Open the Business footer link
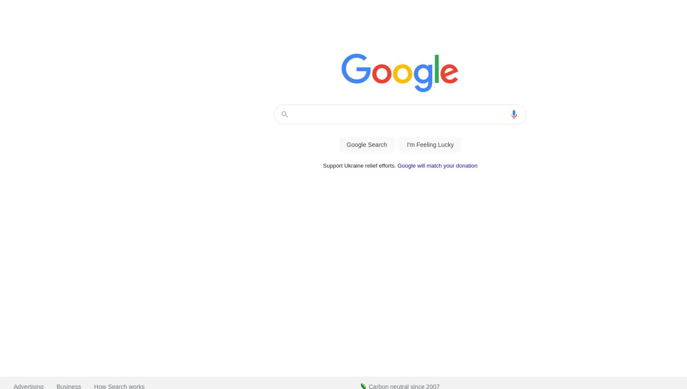Image resolution: width=687 pixels, height=389 pixels. (69, 386)
